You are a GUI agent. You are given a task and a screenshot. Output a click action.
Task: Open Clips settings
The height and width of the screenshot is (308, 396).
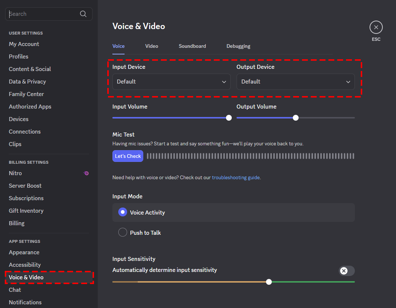coord(15,144)
